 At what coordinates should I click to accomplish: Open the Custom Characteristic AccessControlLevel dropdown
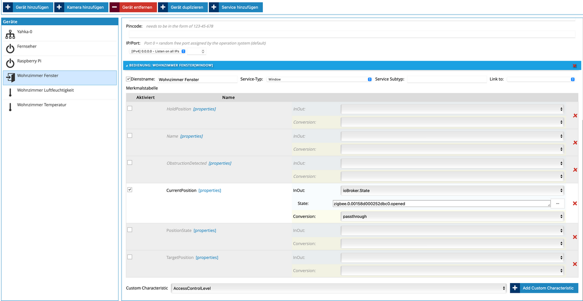339,288
